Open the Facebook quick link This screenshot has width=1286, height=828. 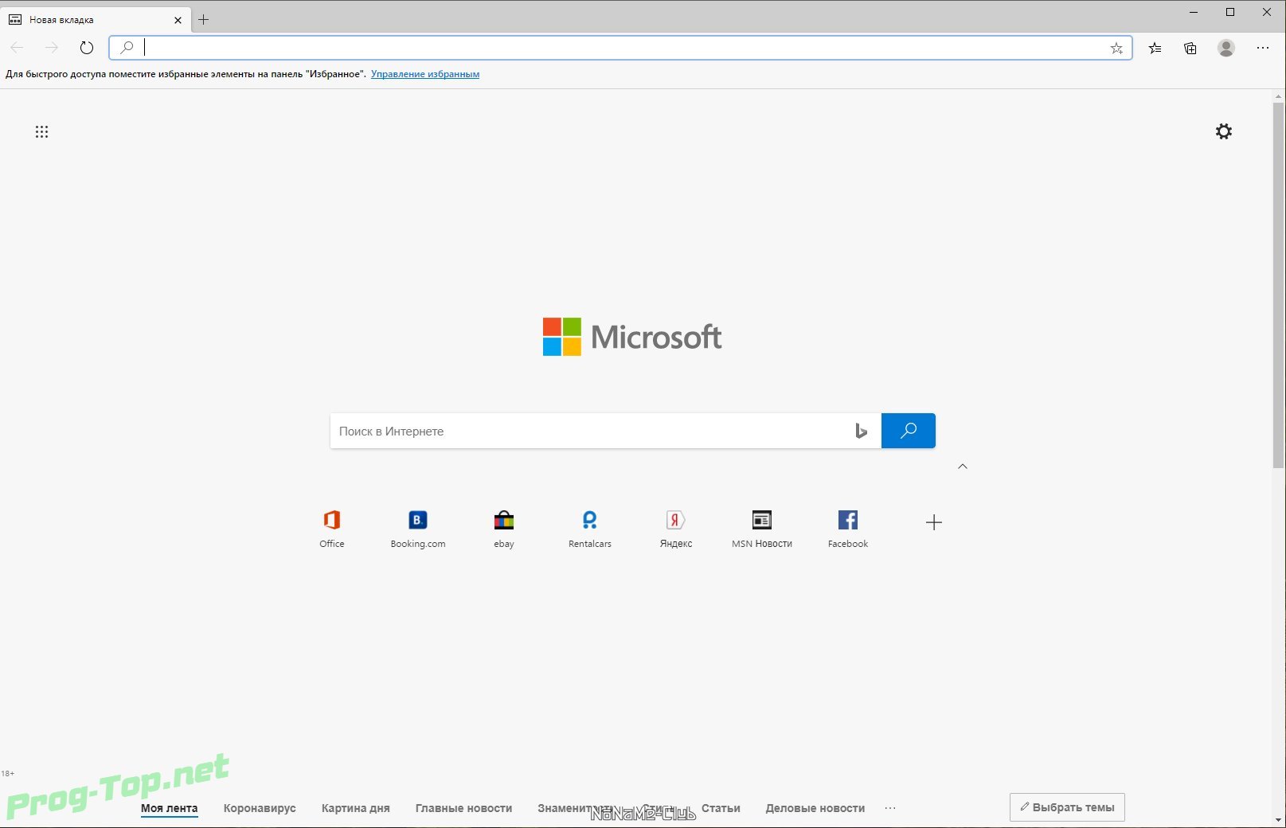tap(848, 529)
